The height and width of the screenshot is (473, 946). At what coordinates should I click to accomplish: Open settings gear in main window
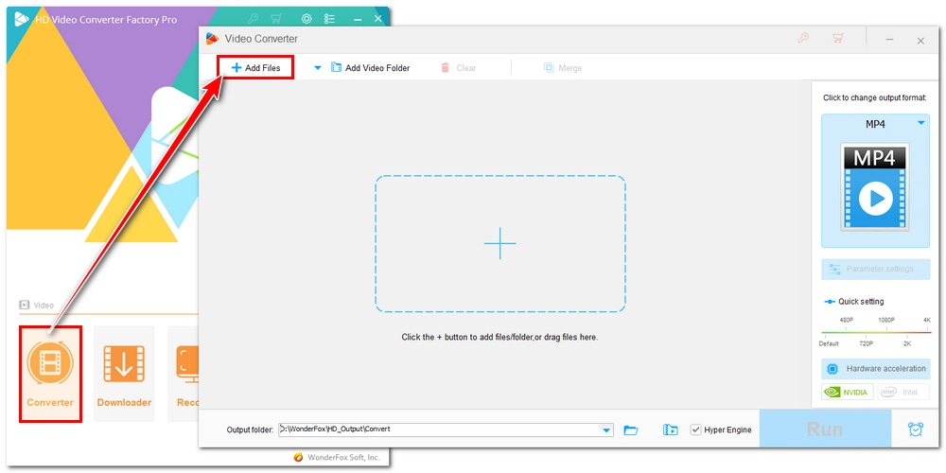coord(307,19)
